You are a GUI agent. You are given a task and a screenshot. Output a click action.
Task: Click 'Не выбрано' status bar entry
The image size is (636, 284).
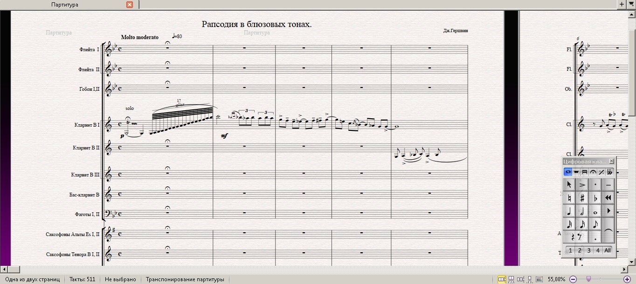pos(120,279)
